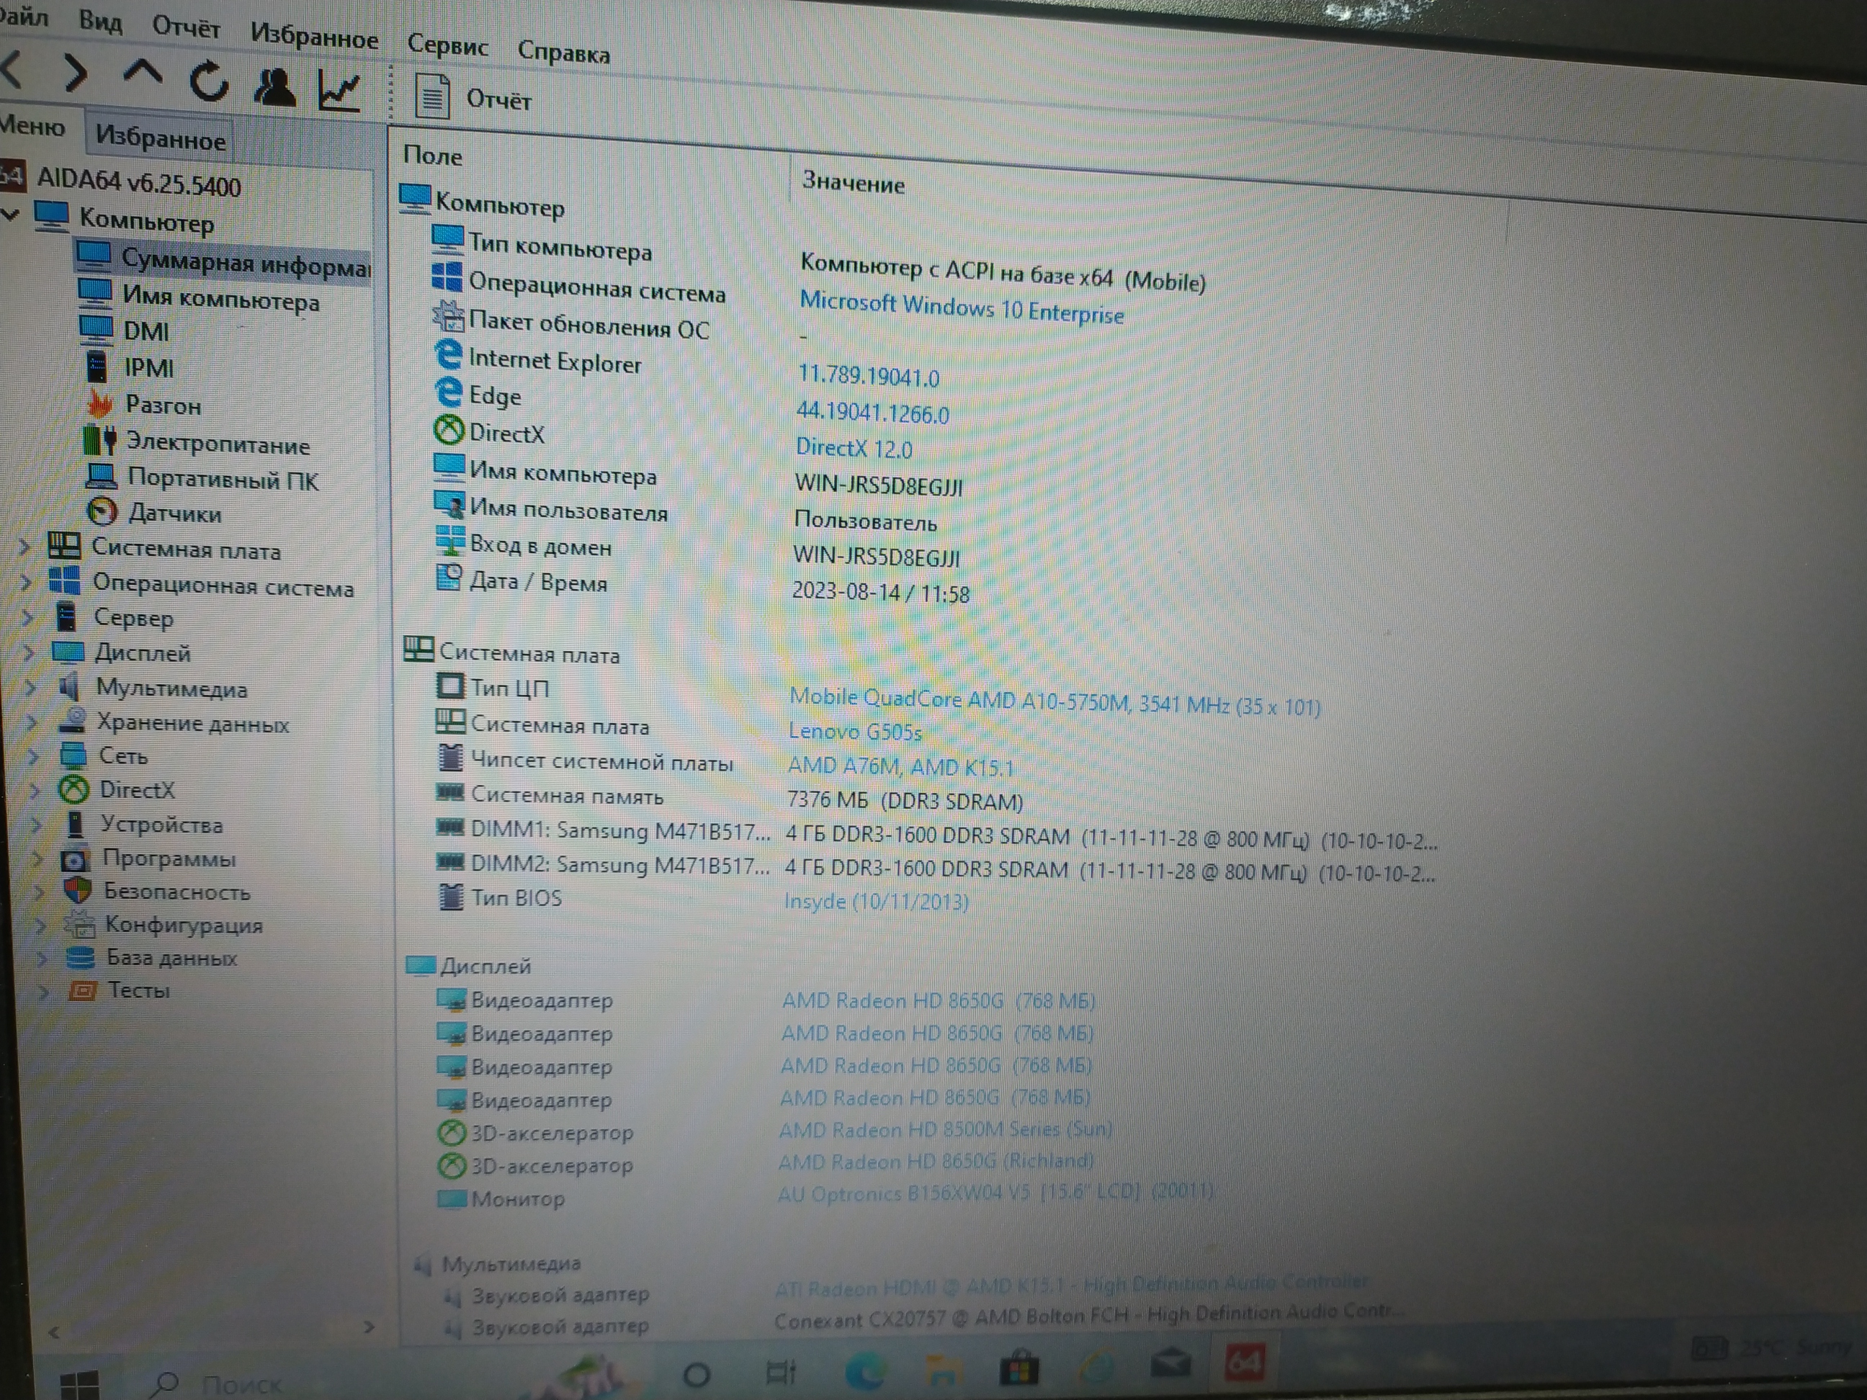Viewport: 1867px width, 1400px height.
Task: Open the Сервис menu
Action: tap(447, 45)
